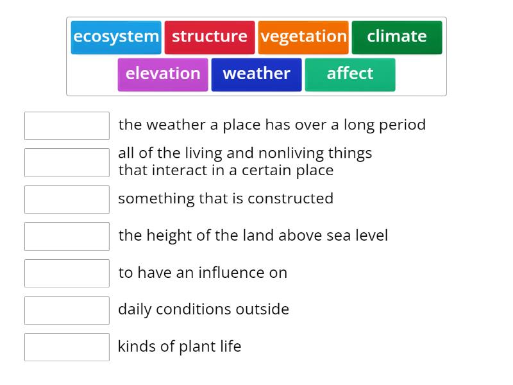Click the definition about weather over a long period
This screenshot has height=385, width=513.
coord(272,124)
